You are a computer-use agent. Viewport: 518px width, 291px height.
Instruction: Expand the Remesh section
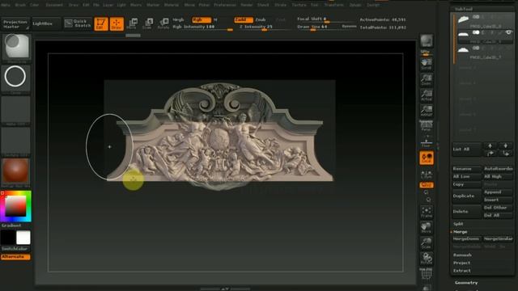pos(462,255)
